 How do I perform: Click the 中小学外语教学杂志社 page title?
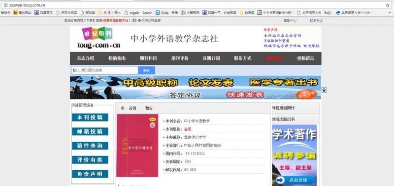pos(174,39)
